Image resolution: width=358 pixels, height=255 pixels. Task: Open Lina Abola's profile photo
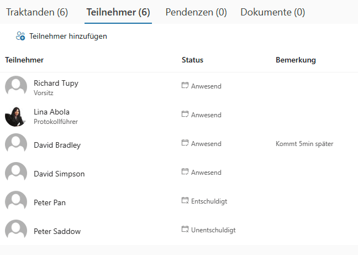(16, 115)
